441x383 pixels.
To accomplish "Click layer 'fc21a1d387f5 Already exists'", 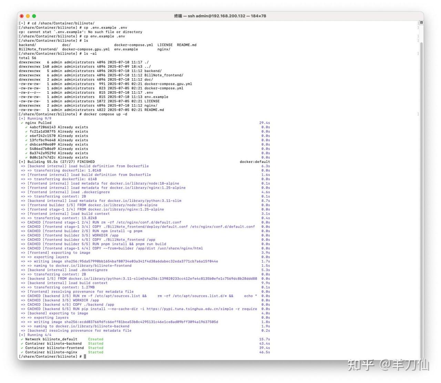I will [57, 132].
